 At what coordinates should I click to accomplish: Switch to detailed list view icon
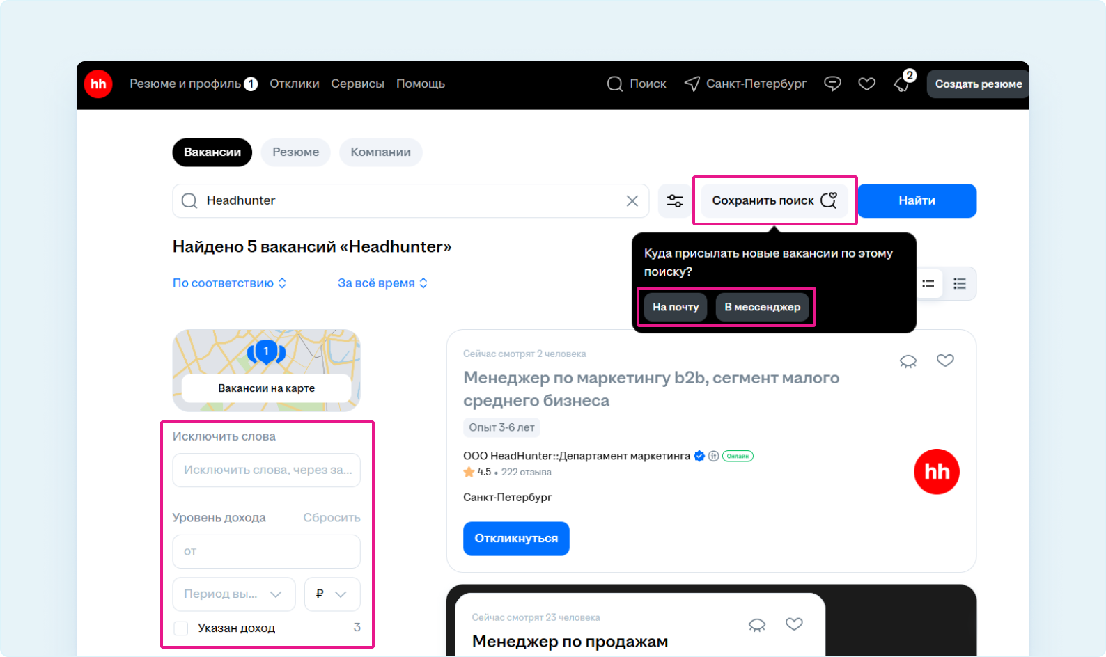click(x=960, y=284)
